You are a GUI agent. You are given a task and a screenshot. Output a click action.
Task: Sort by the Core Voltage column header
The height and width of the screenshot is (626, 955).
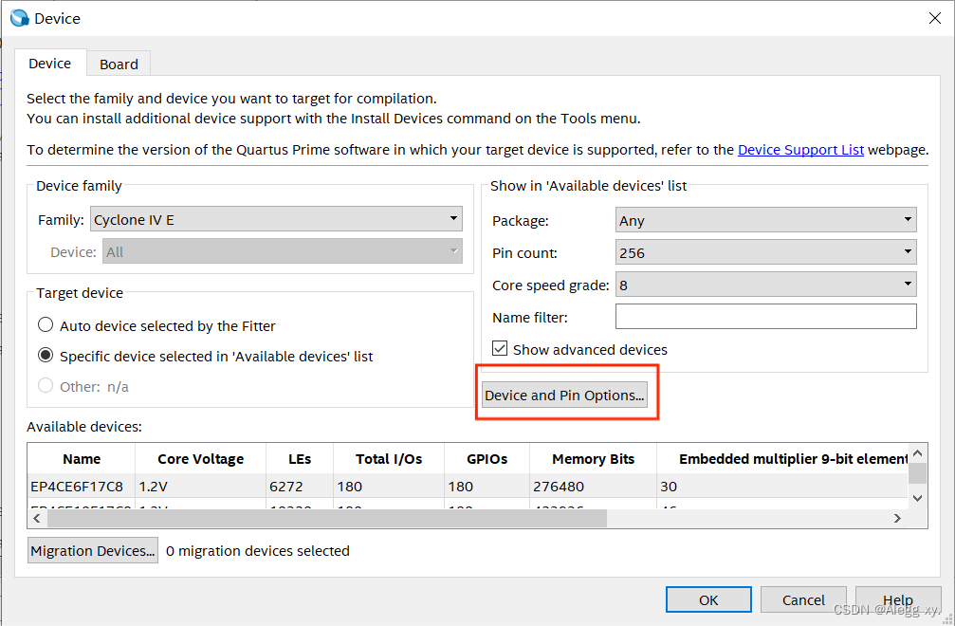pos(200,459)
